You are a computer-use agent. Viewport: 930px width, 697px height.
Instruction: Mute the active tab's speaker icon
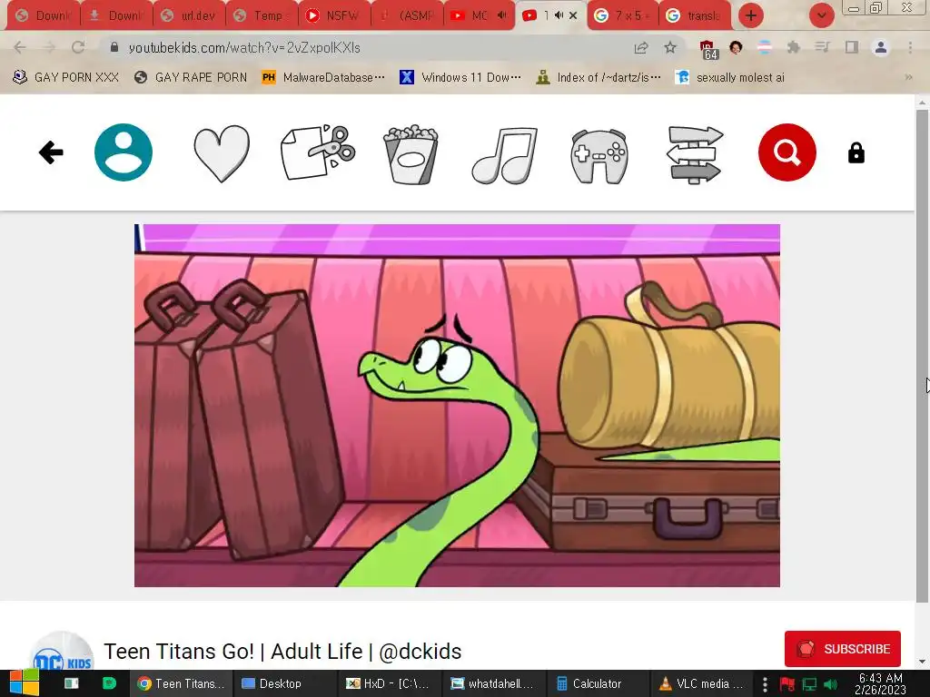point(559,15)
